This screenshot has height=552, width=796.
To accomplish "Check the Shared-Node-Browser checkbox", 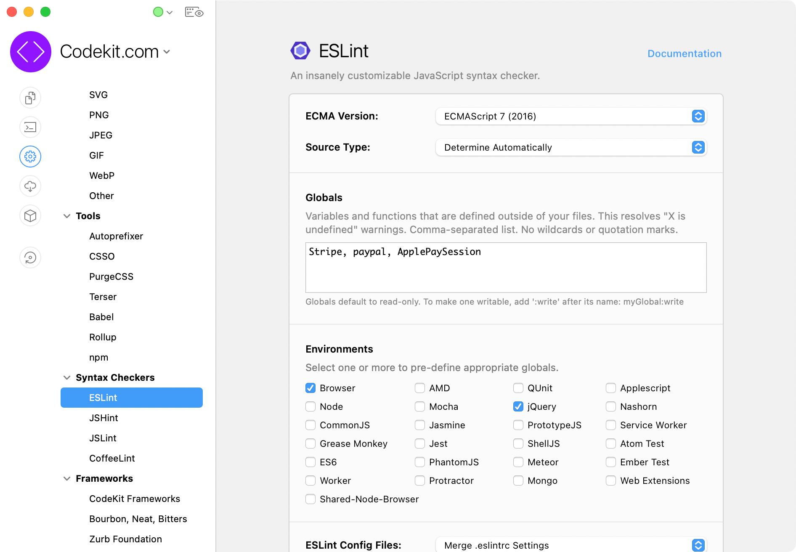I will click(310, 499).
